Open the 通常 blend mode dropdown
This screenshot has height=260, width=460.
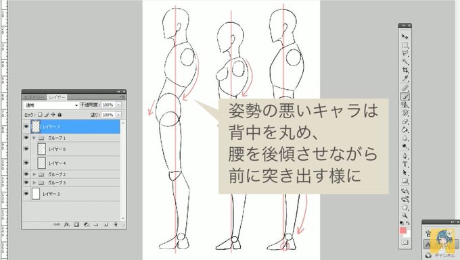[x=51, y=105]
